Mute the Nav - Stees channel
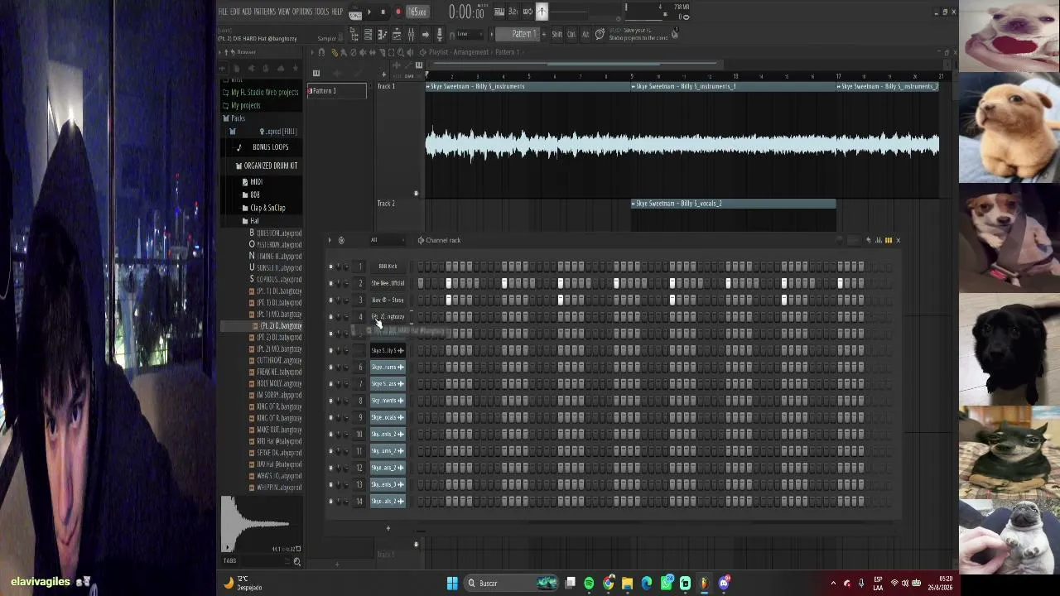Image resolution: width=1060 pixels, height=596 pixels. pyautogui.click(x=330, y=300)
